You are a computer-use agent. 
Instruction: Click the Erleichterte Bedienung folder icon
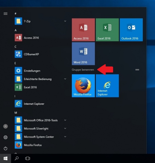(18, 79)
